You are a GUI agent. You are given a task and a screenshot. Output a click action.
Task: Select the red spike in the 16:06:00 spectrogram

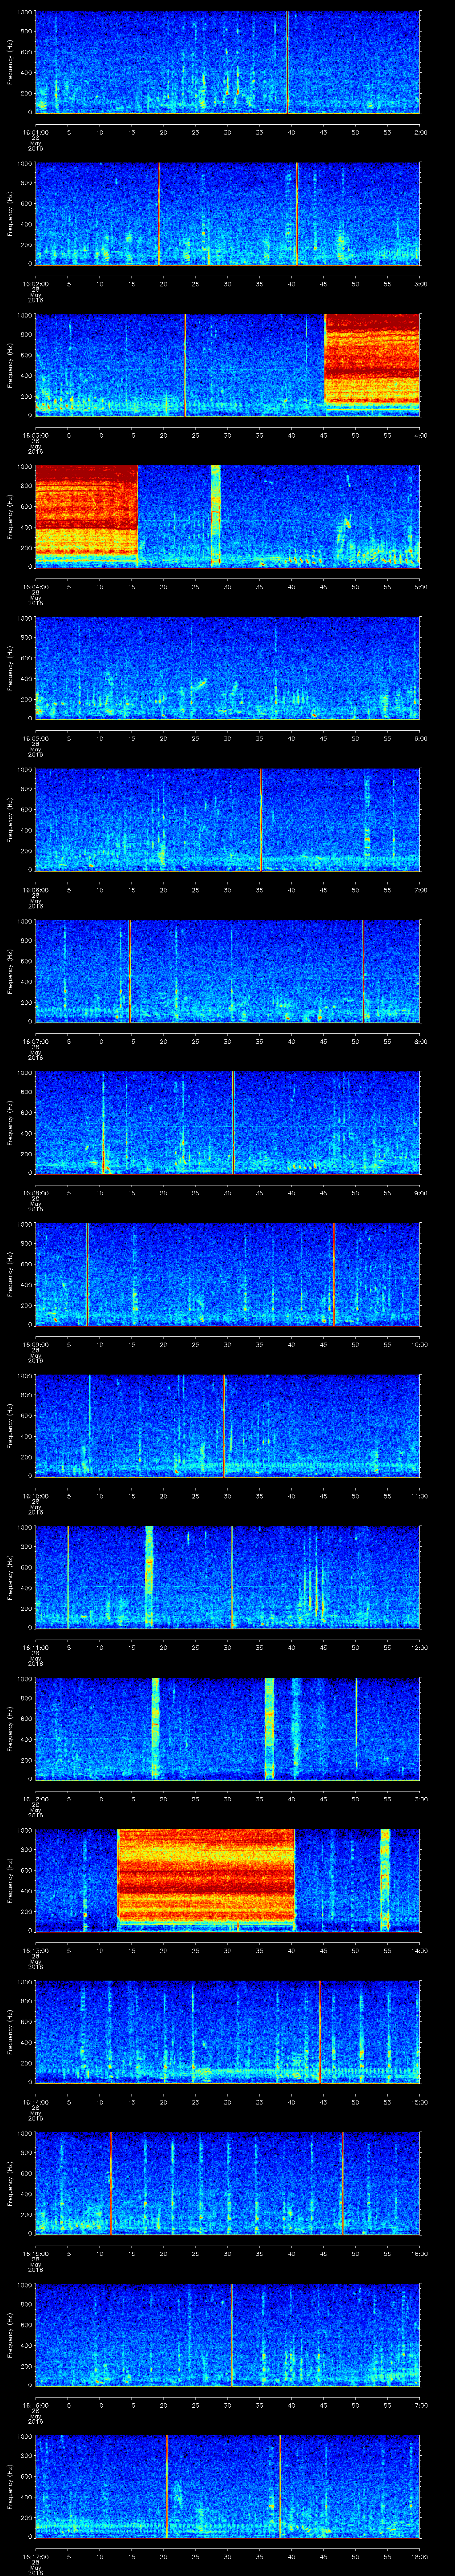tap(261, 819)
